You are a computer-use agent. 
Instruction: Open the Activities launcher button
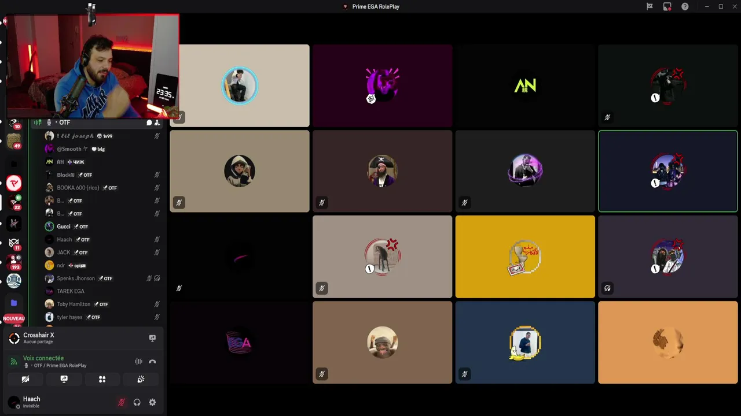click(102, 379)
